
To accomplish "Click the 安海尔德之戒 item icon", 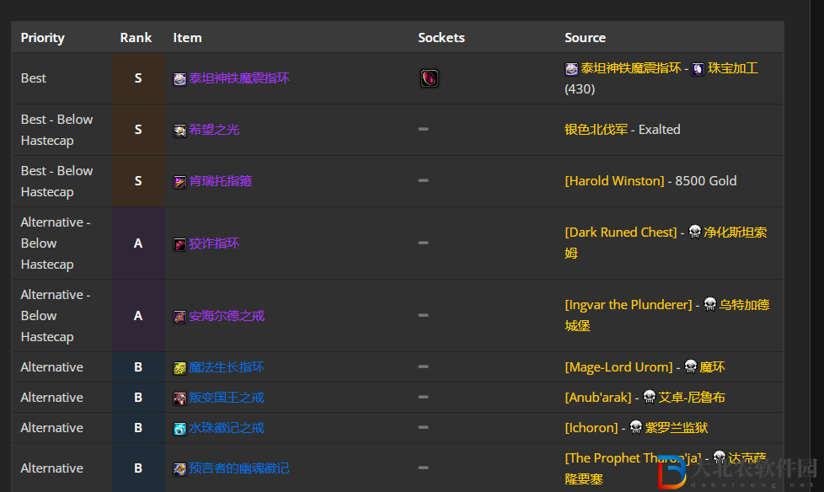I will click(179, 316).
